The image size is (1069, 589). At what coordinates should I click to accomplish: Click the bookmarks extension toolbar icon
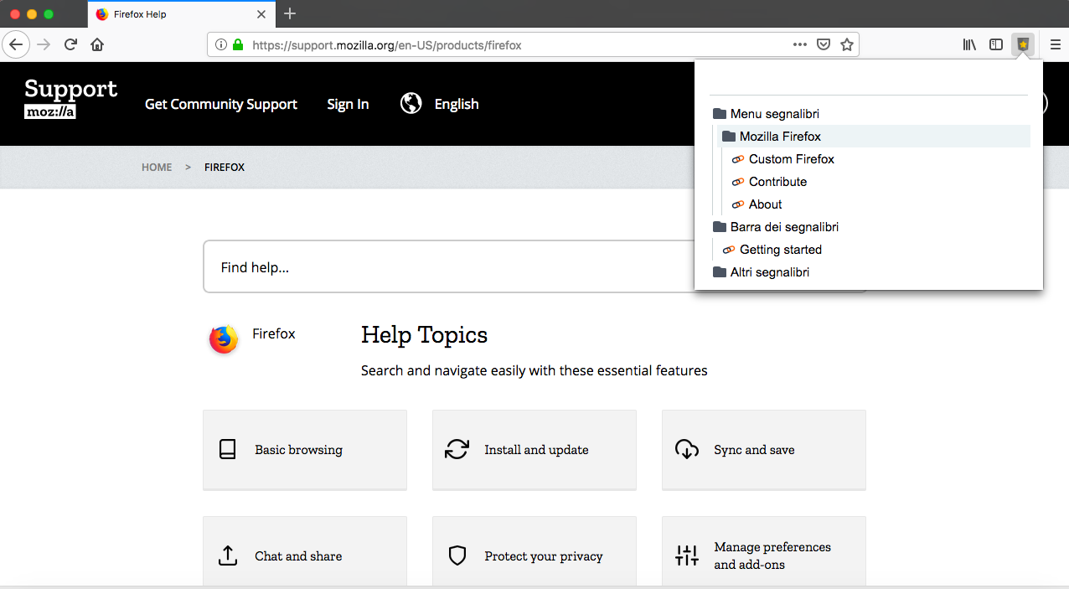point(1023,44)
